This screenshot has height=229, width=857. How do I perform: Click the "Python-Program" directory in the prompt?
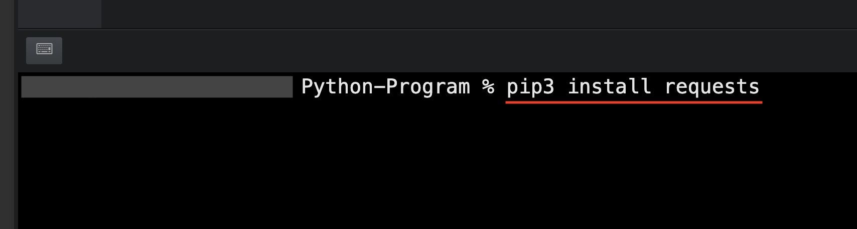tap(385, 87)
